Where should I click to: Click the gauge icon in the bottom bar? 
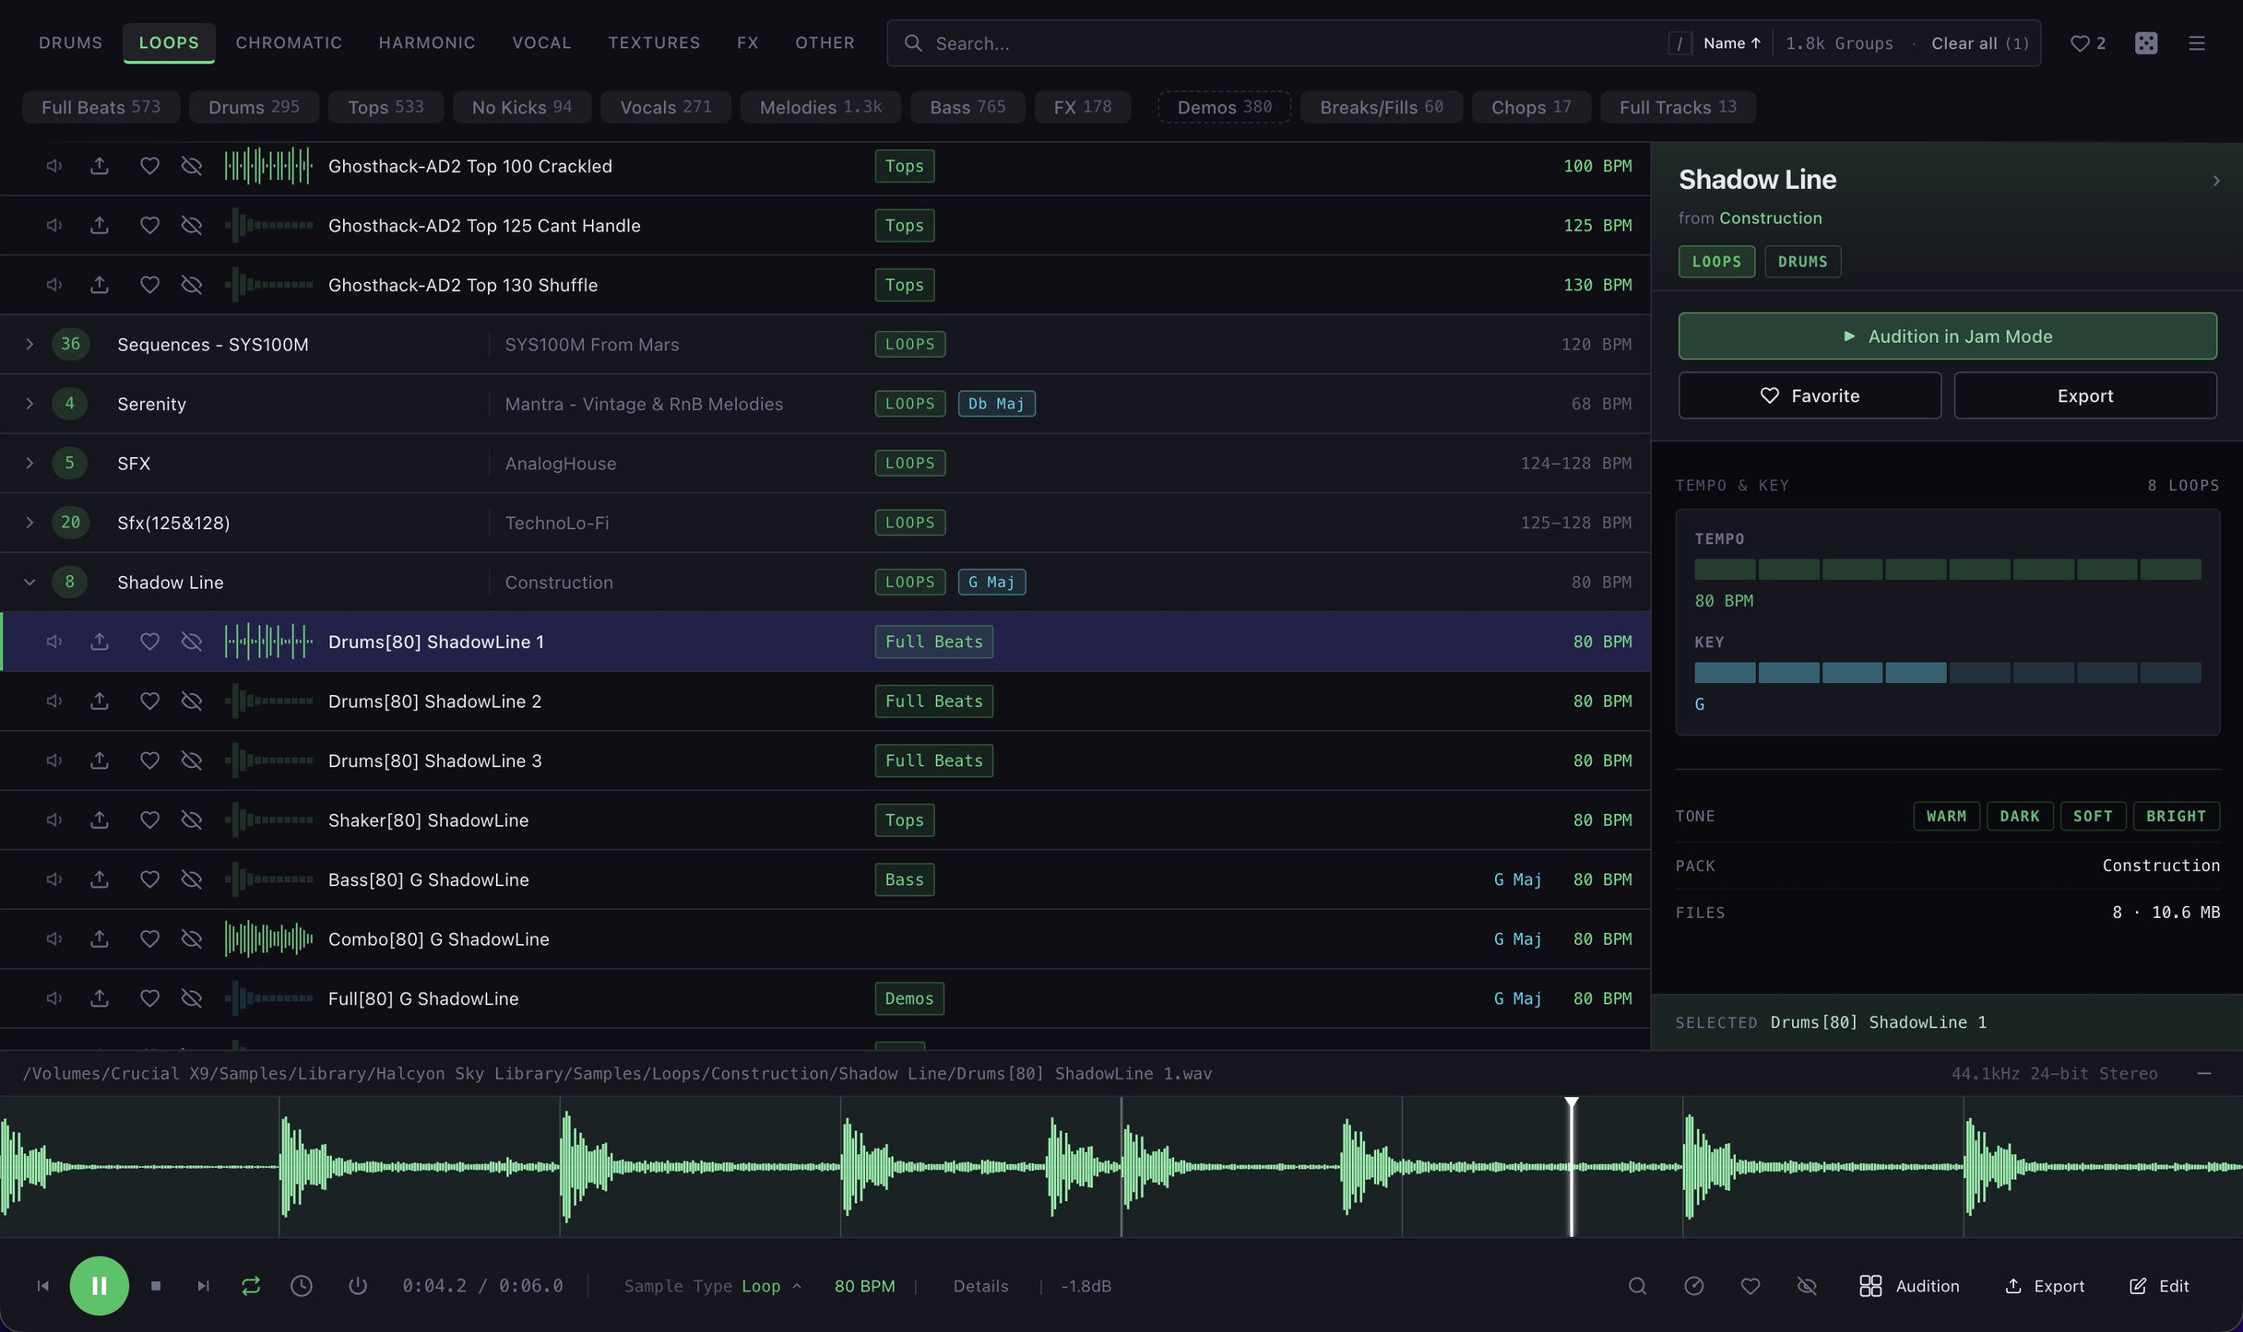[x=1693, y=1286]
